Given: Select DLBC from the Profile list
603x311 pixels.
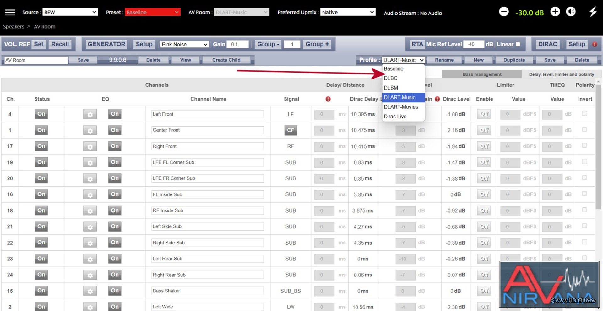Looking at the screenshot, I should (391, 78).
